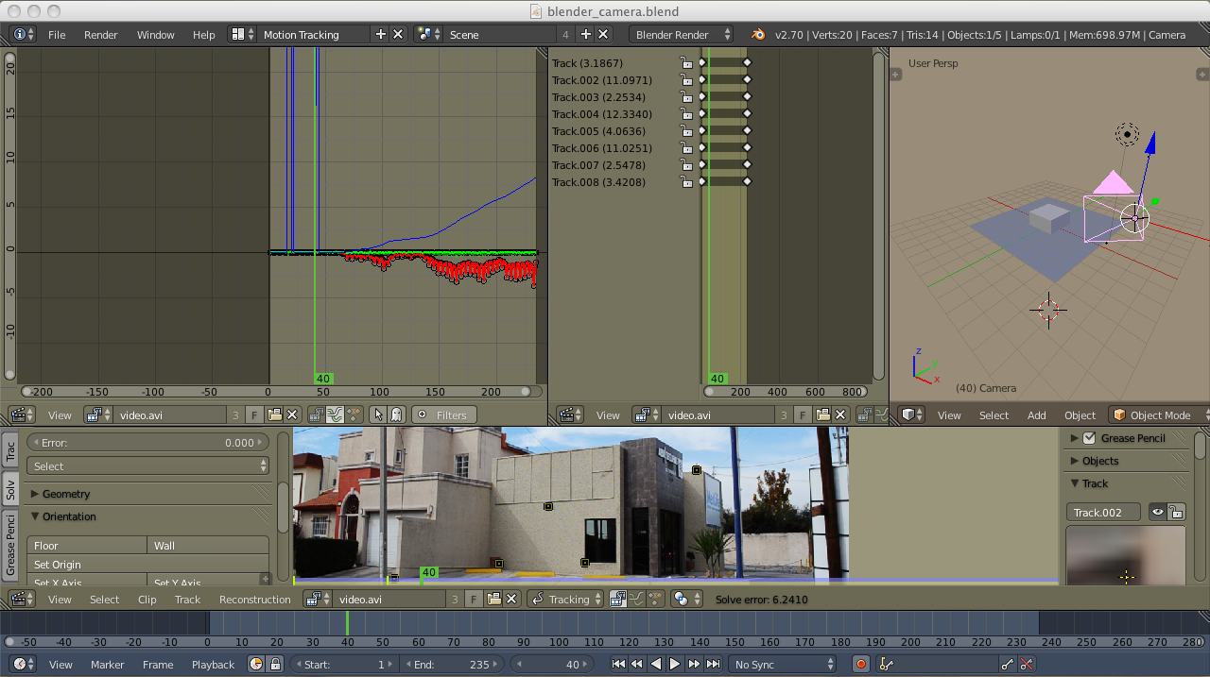Expand the Geometry panel

(66, 494)
